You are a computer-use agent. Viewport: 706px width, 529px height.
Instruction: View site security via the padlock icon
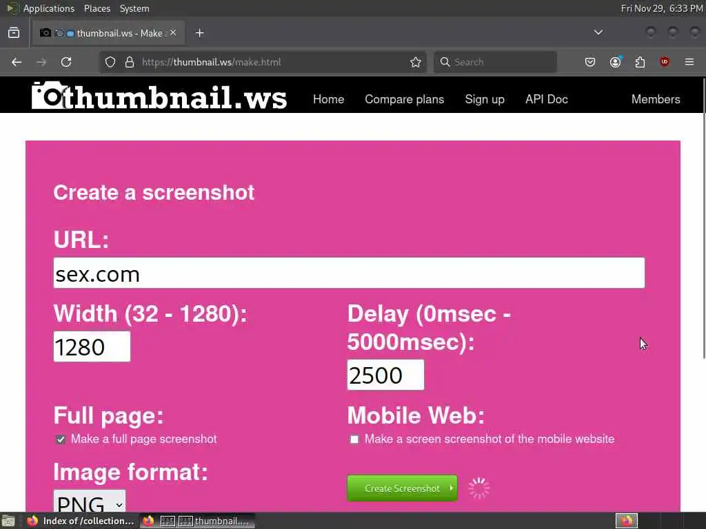tap(130, 62)
